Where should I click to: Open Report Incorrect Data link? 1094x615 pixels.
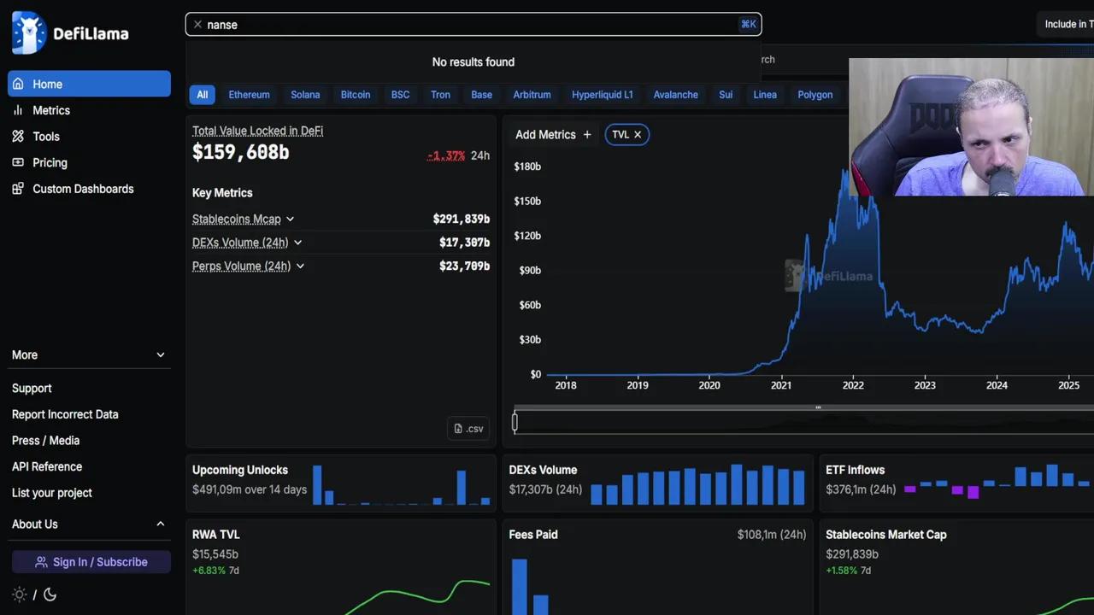point(65,414)
